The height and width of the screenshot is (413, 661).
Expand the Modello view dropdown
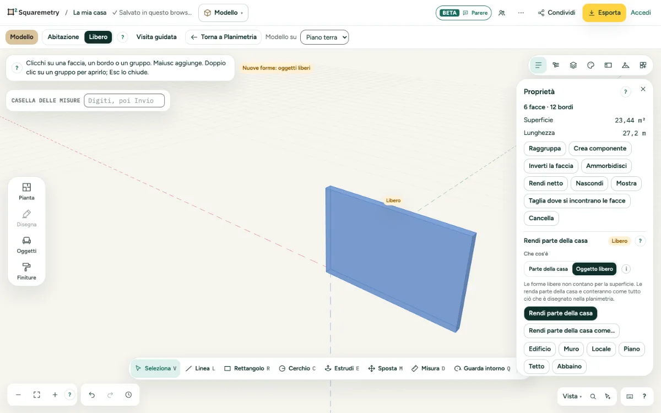(x=223, y=13)
